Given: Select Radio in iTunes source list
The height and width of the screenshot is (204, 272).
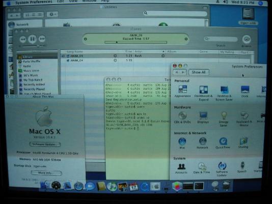Looking at the screenshot, I should coord(37,66).
